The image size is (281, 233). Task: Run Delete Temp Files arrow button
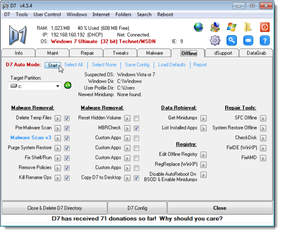[57, 119]
